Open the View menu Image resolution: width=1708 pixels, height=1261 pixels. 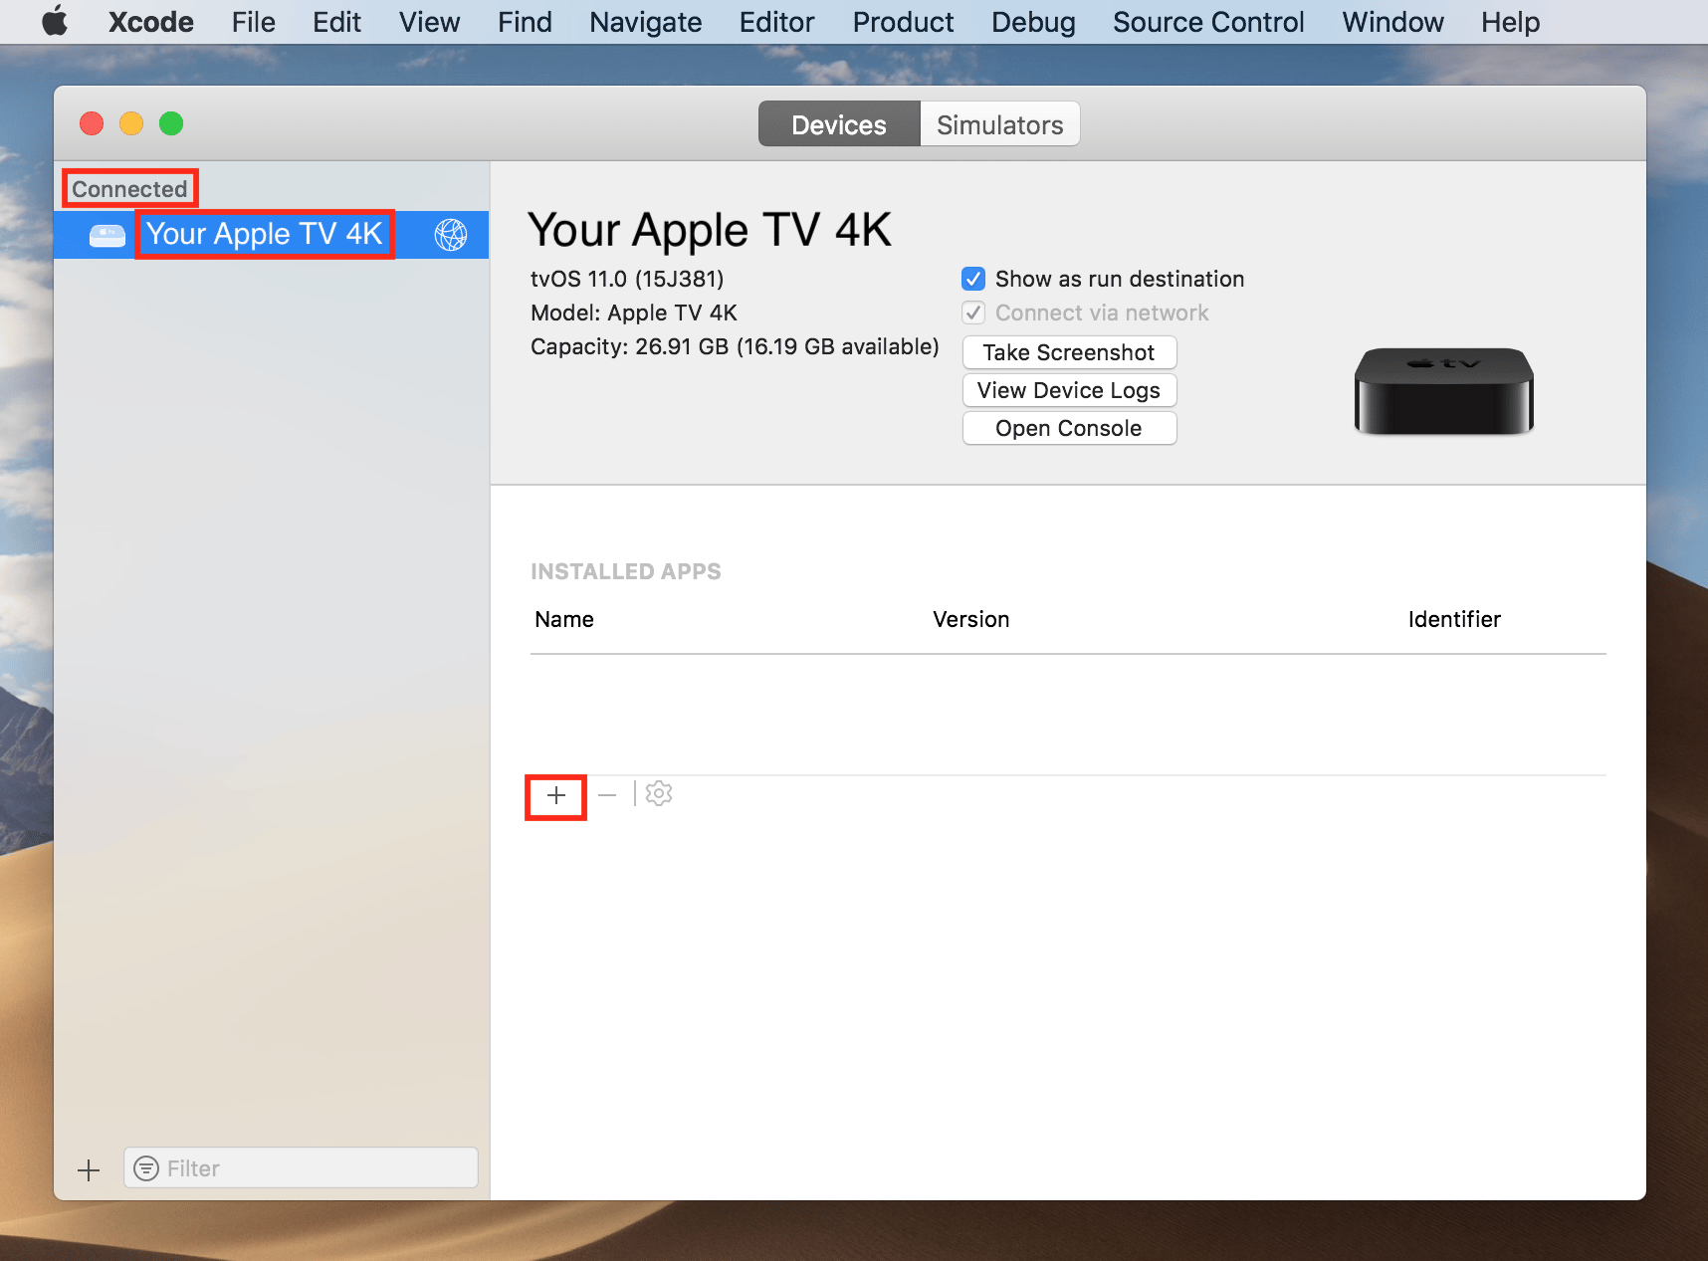[429, 22]
